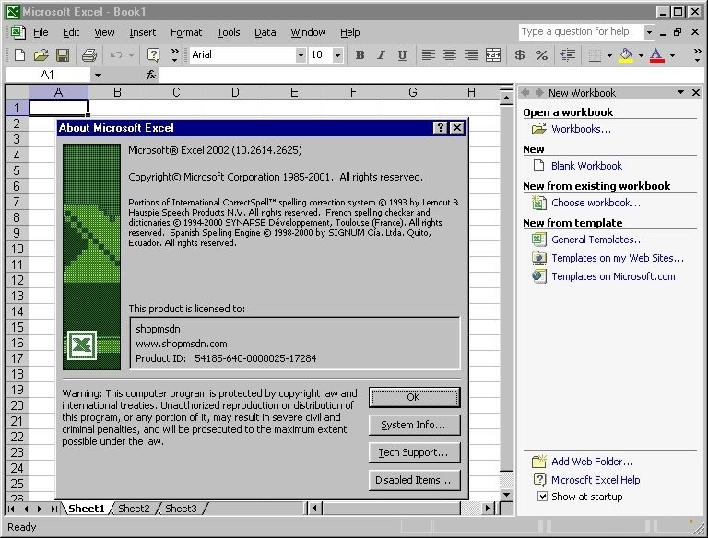Viewport: 708px width, 538px height.
Task: Select column H header
Action: [x=471, y=92]
